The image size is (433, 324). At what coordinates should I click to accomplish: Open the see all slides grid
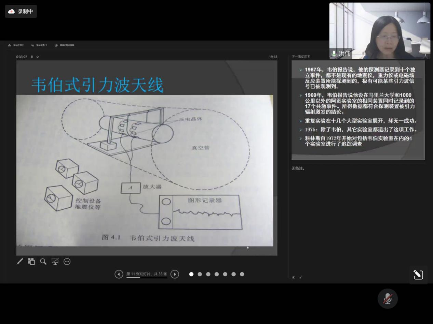31,262
